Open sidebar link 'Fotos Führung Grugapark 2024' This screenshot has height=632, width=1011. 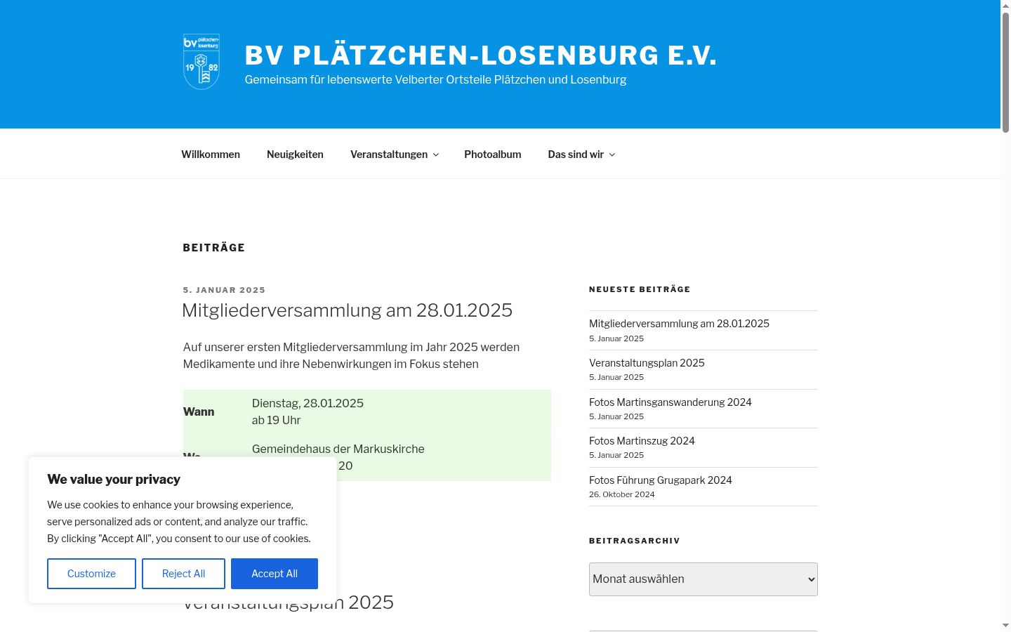[661, 480]
